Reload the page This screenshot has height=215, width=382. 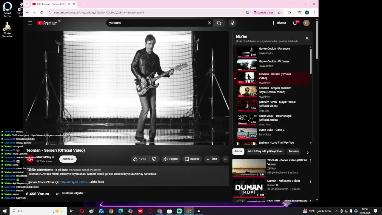coord(41,13)
